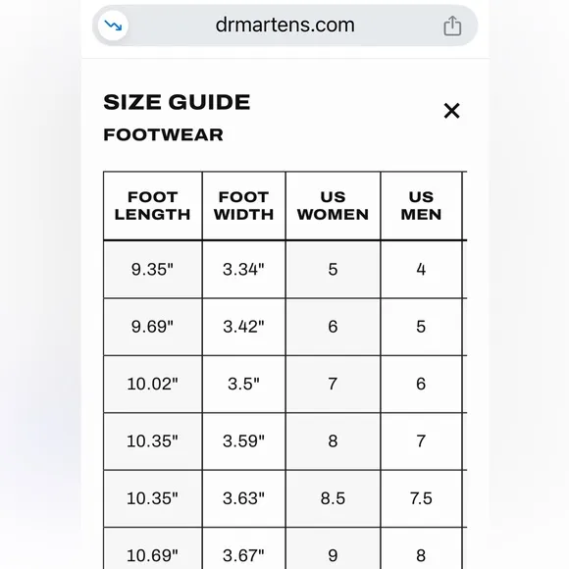569x569 pixels.
Task: Click US women size 9 cell
Action: point(334,548)
